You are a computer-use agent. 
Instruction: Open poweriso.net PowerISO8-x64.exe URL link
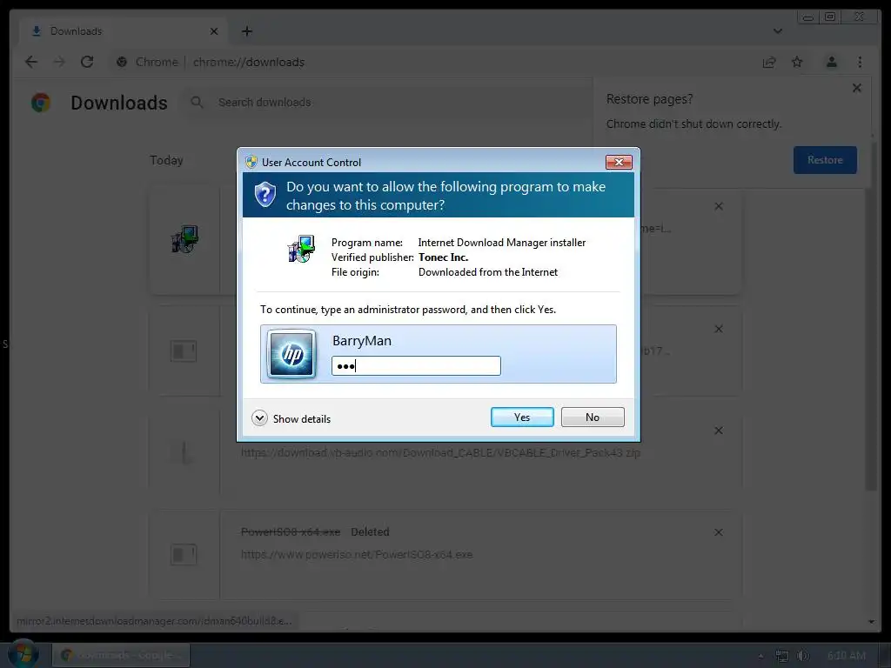356,554
